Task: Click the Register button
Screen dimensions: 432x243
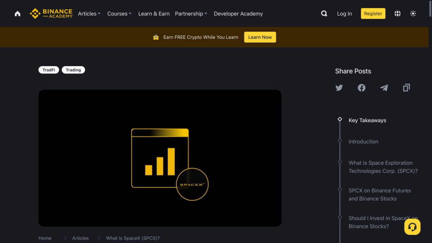Action: click(x=373, y=14)
